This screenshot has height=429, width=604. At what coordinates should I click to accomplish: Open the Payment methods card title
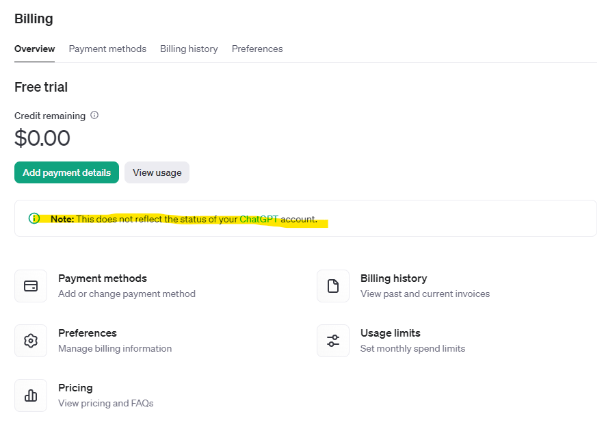point(103,278)
